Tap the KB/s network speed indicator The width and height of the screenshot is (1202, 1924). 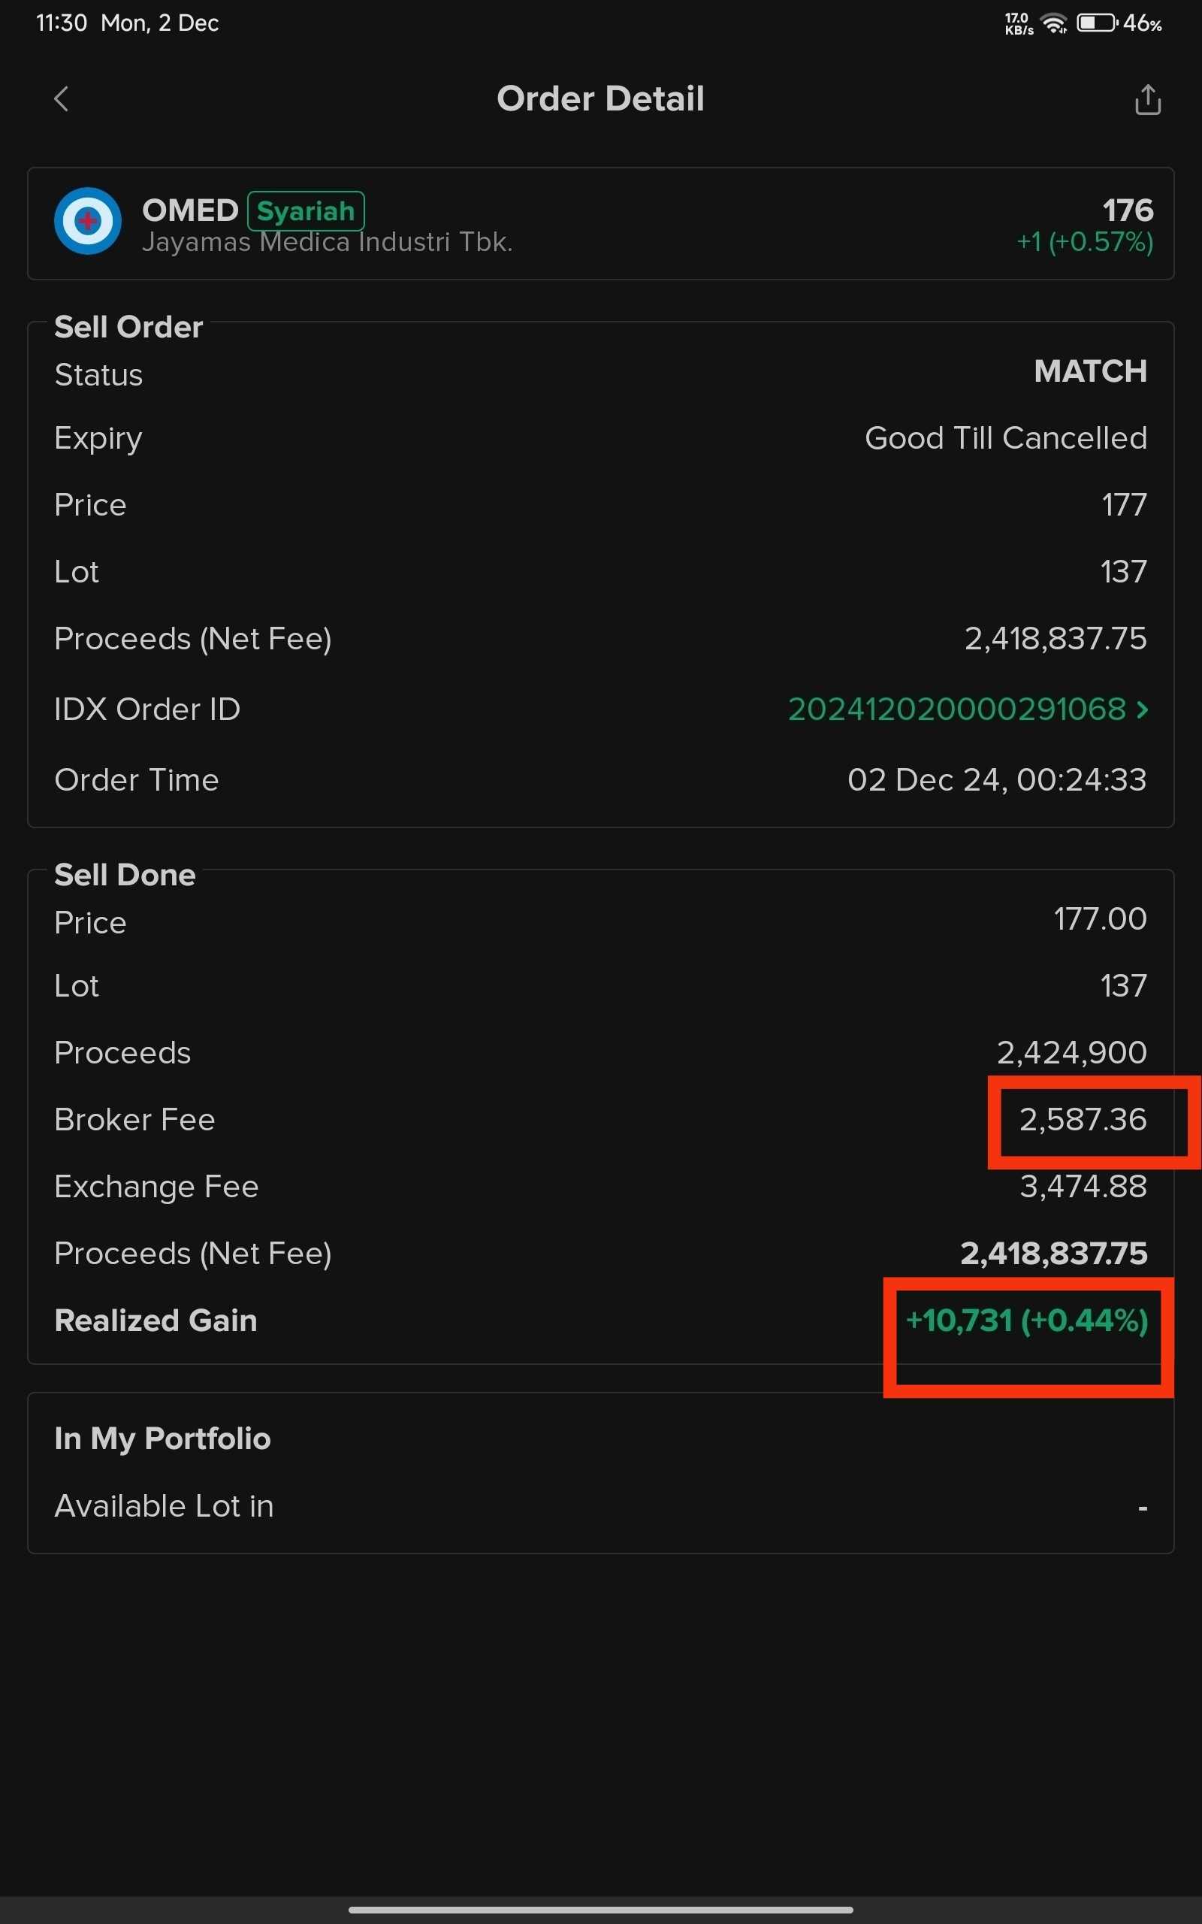(1019, 24)
